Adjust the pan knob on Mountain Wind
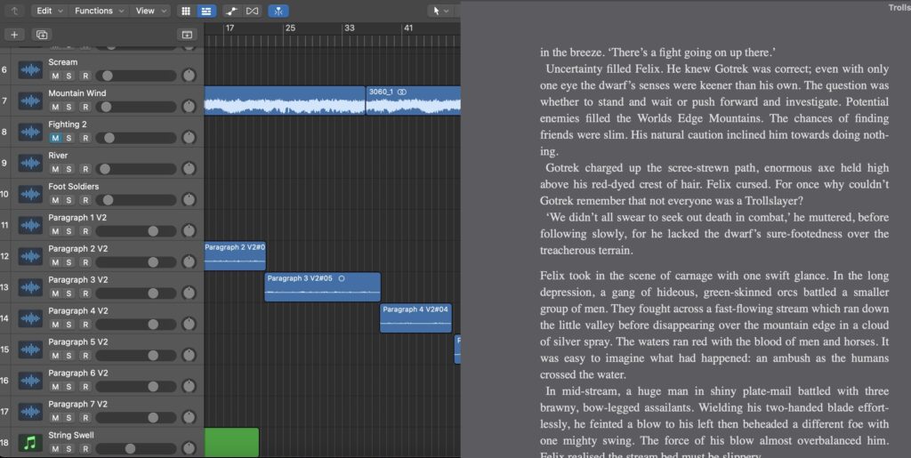The image size is (911, 458). click(x=189, y=106)
